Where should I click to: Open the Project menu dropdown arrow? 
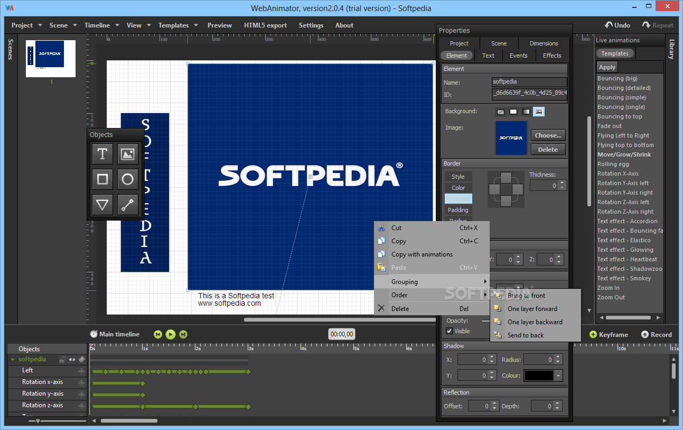tap(40, 25)
